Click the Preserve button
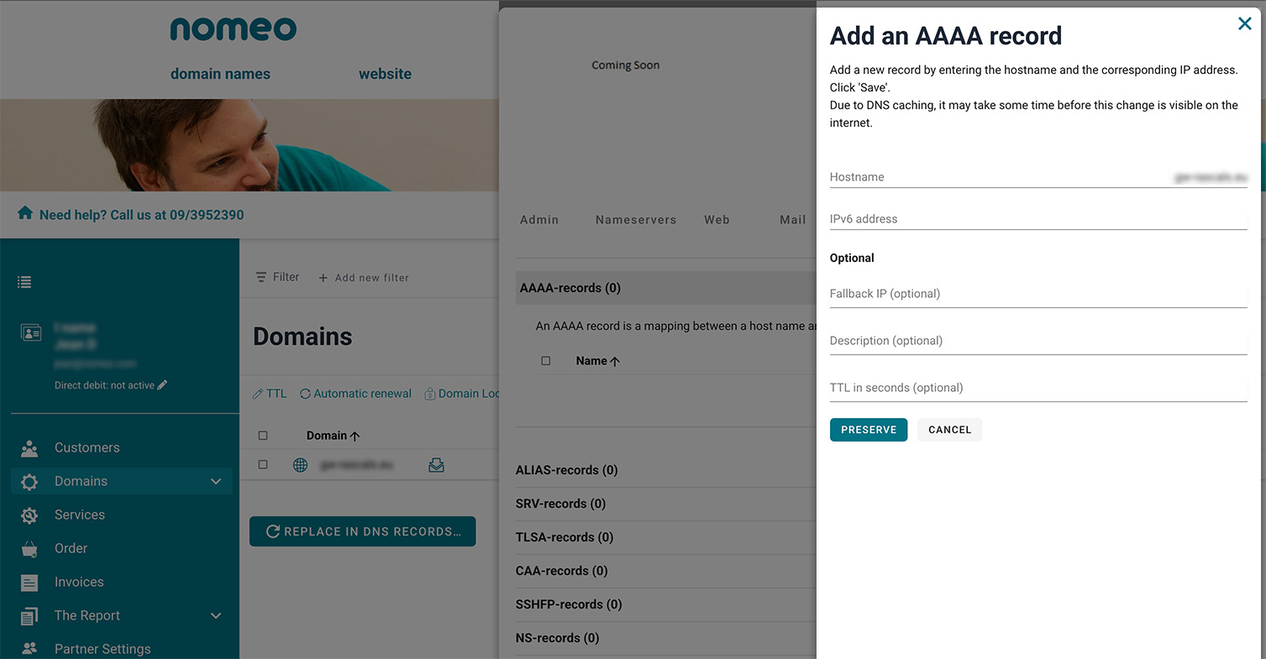 point(869,430)
